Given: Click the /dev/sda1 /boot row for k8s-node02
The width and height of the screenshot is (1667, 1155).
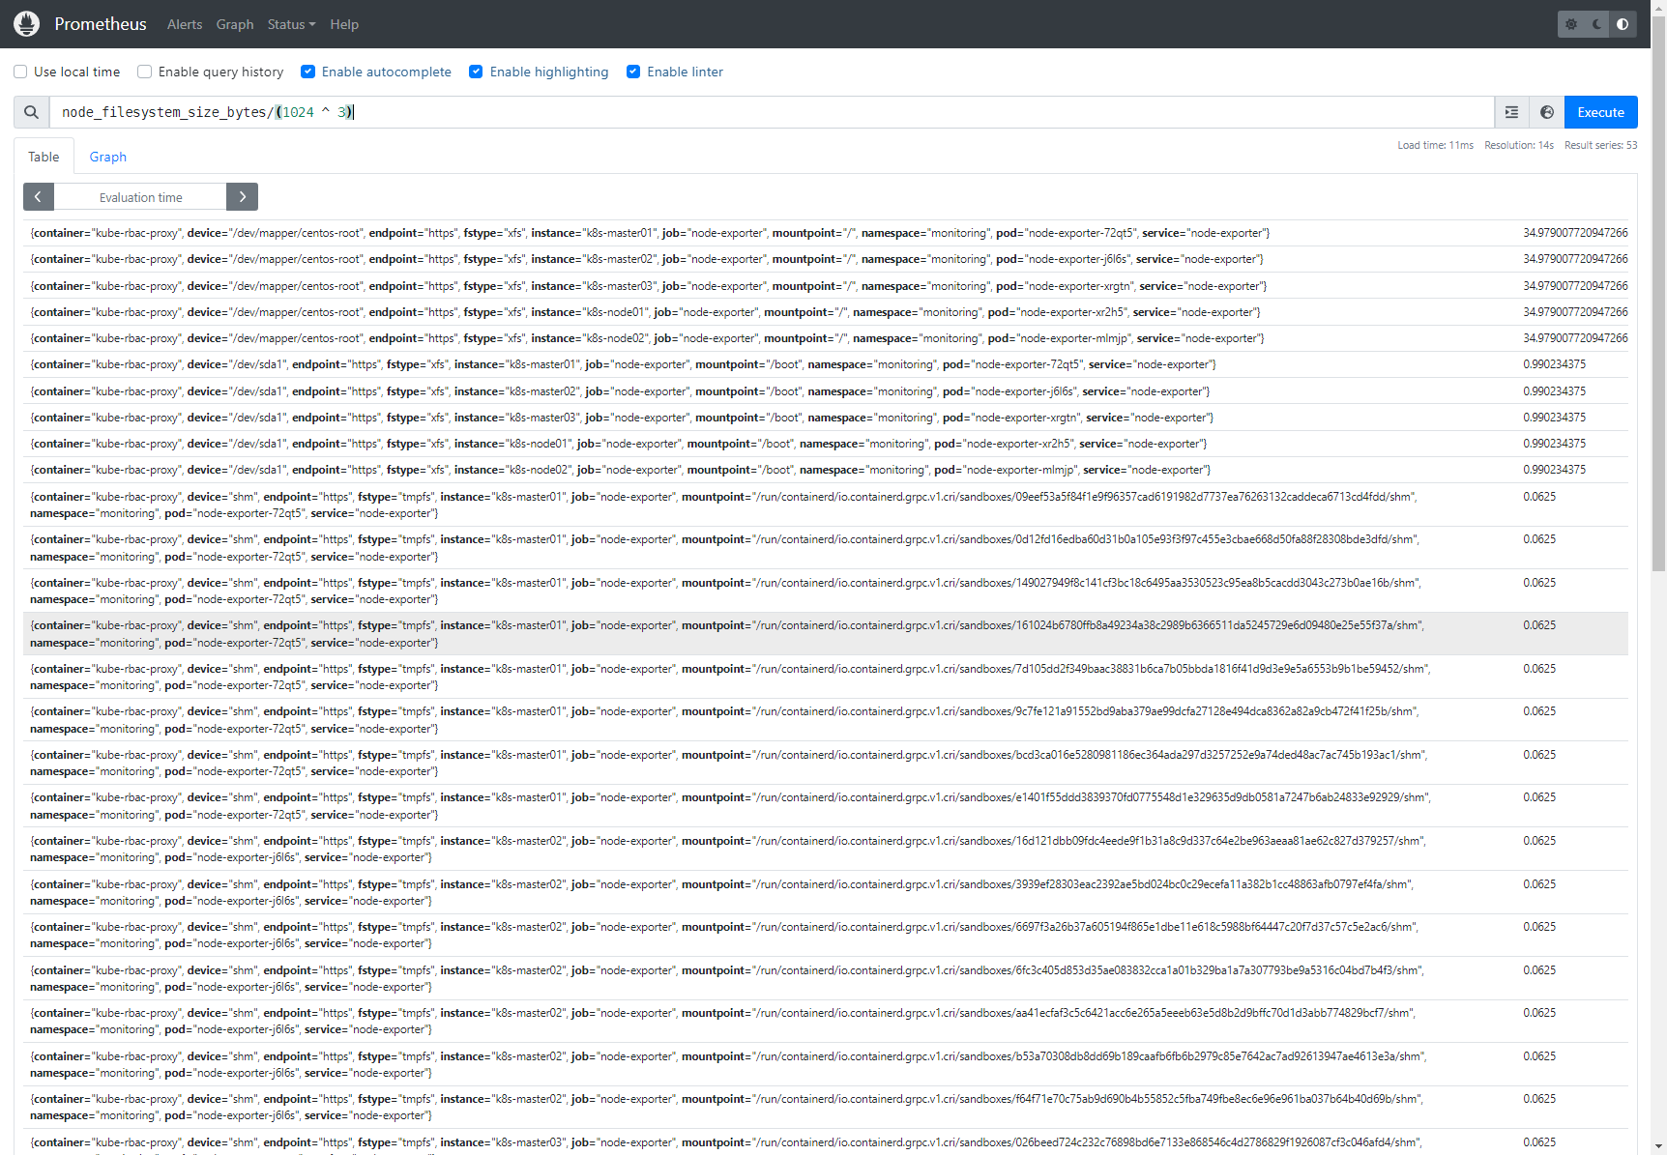Looking at the screenshot, I should (x=826, y=470).
